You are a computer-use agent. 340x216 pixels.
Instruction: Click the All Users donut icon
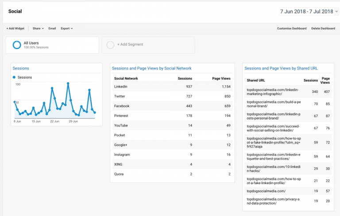coord(17,45)
